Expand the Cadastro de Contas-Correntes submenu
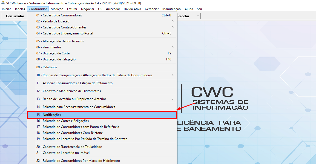 173,27
